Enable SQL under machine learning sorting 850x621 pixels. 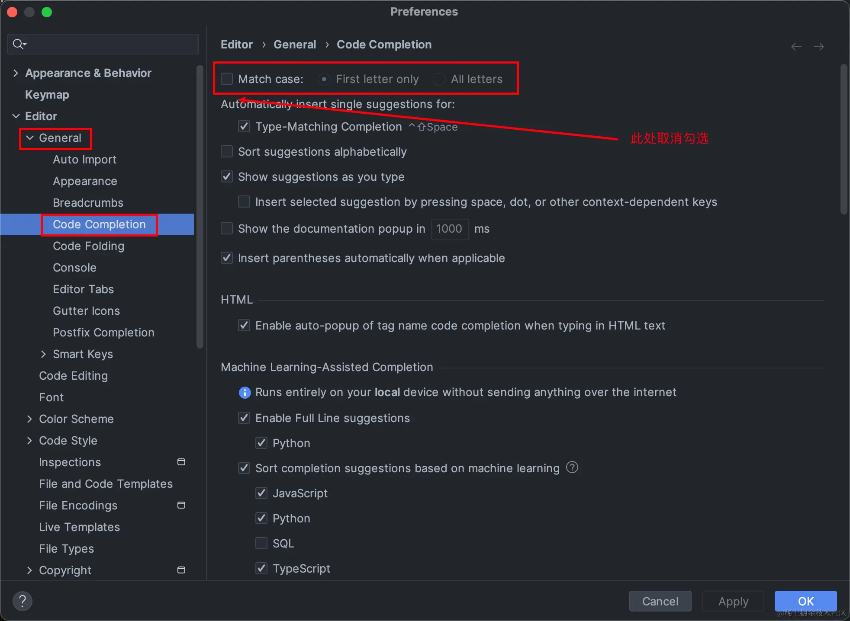click(x=261, y=543)
